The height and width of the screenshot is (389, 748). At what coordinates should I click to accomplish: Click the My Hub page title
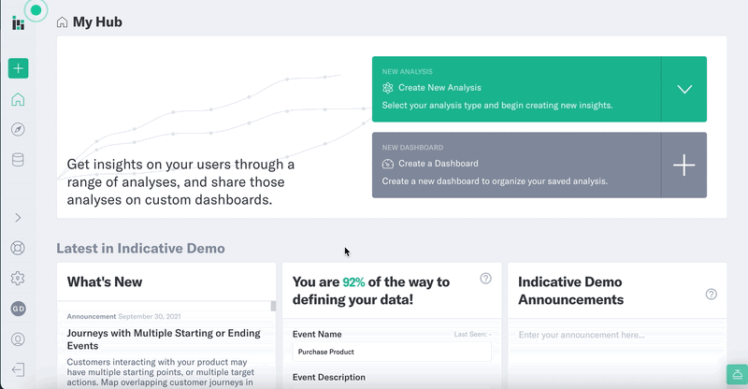(x=97, y=22)
